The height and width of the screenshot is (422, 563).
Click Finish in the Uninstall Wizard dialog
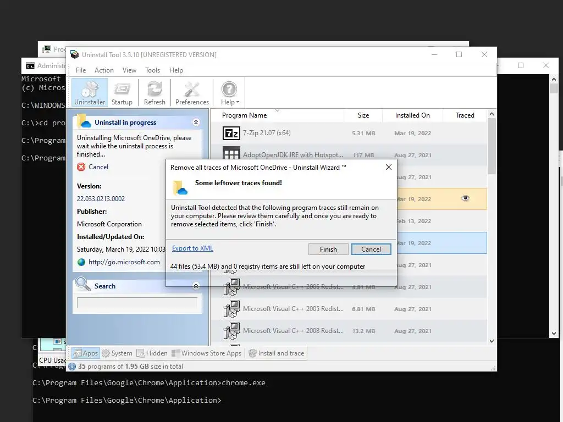(328, 249)
